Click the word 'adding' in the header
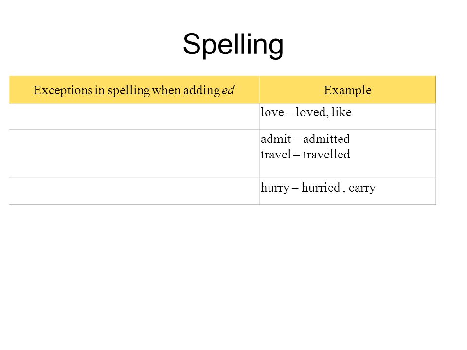The image size is (467, 350). [201, 90]
